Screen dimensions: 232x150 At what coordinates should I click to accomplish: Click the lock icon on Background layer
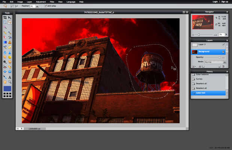223,52
